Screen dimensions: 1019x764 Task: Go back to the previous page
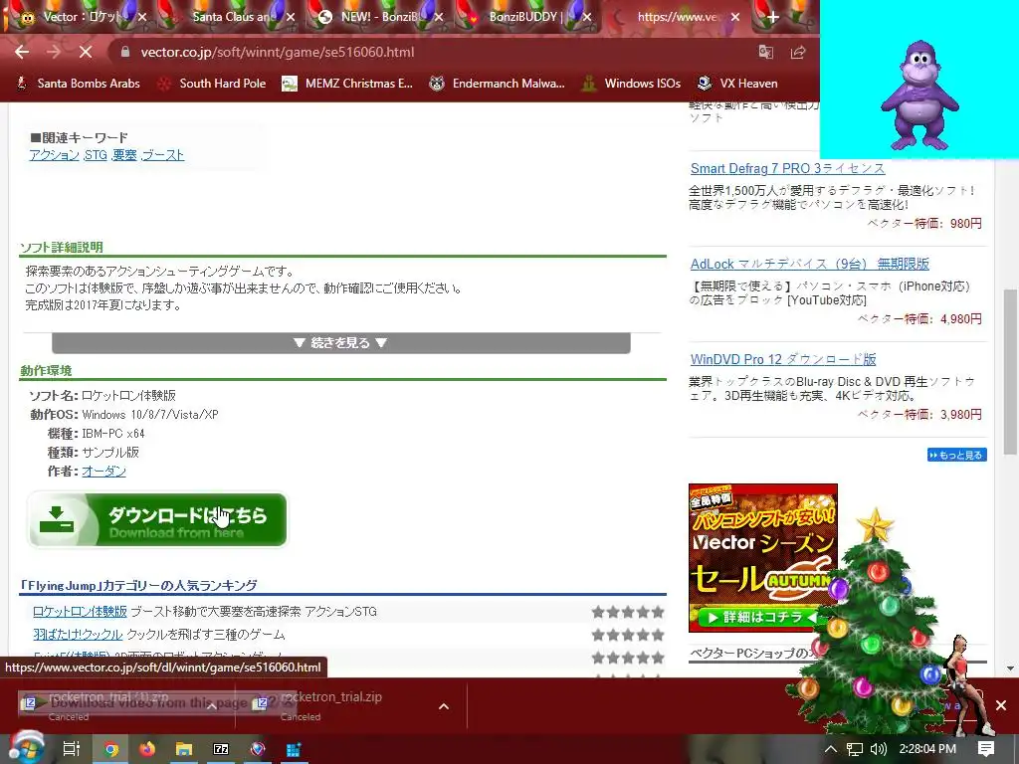coord(22,52)
